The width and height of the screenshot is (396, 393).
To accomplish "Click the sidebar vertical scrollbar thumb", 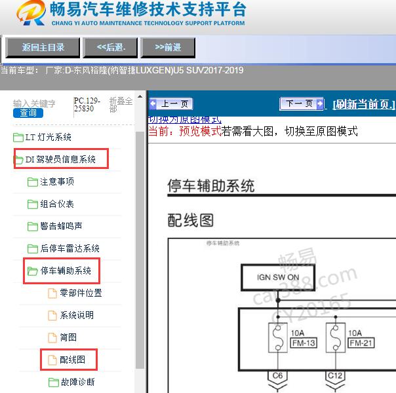I will click(140, 250).
